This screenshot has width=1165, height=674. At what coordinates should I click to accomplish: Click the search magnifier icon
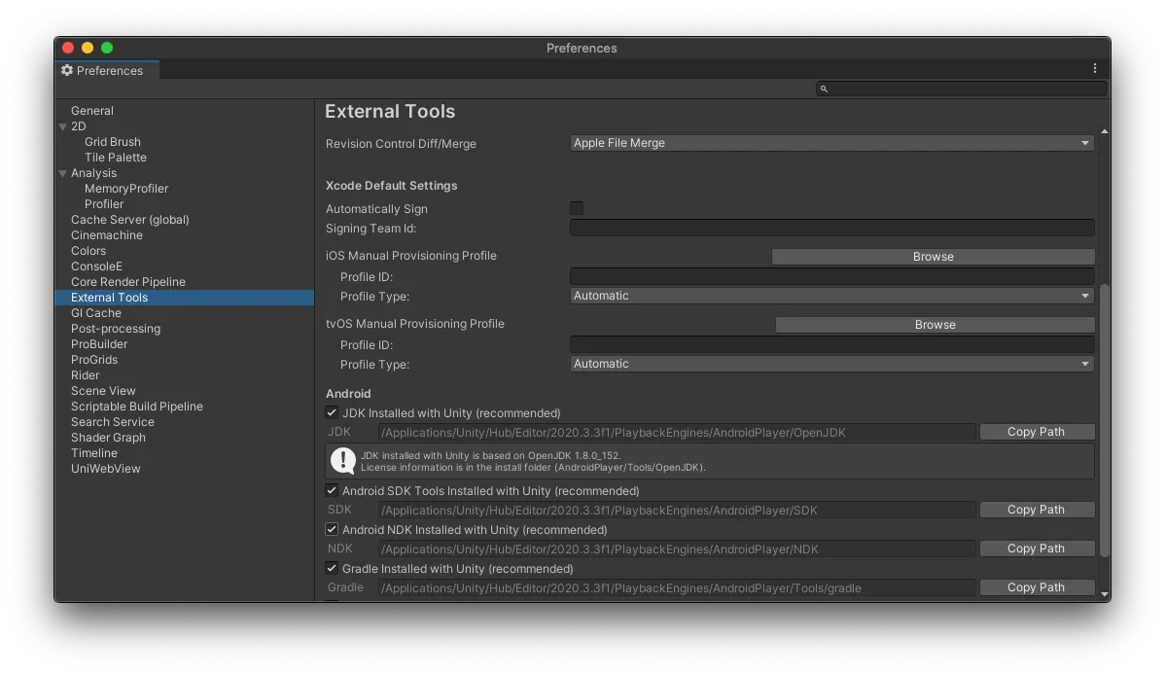pos(824,89)
